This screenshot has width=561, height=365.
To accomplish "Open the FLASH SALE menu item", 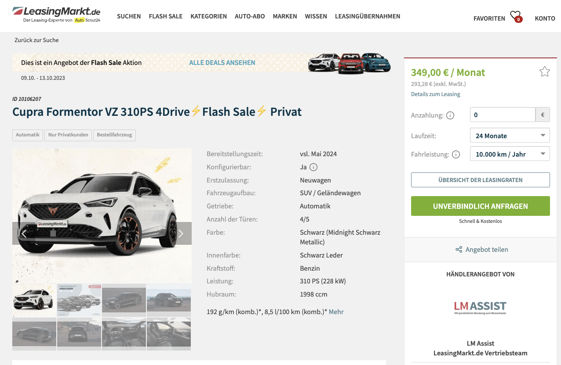I will [x=166, y=16].
